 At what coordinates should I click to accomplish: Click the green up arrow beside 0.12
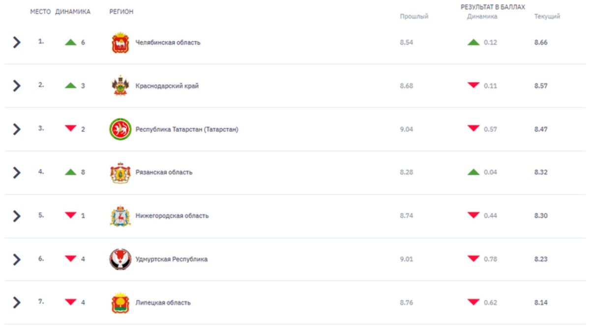click(473, 43)
